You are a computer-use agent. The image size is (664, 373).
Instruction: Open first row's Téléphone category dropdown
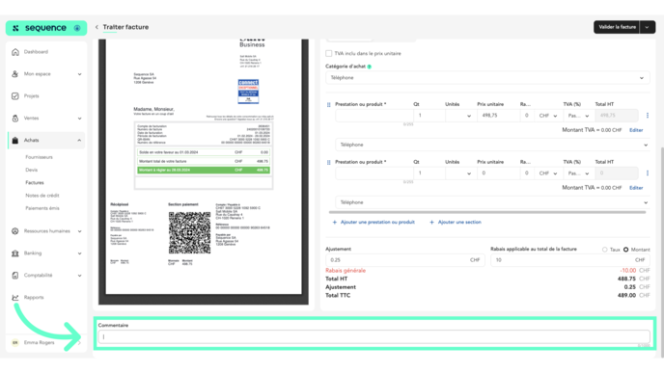[x=492, y=145]
